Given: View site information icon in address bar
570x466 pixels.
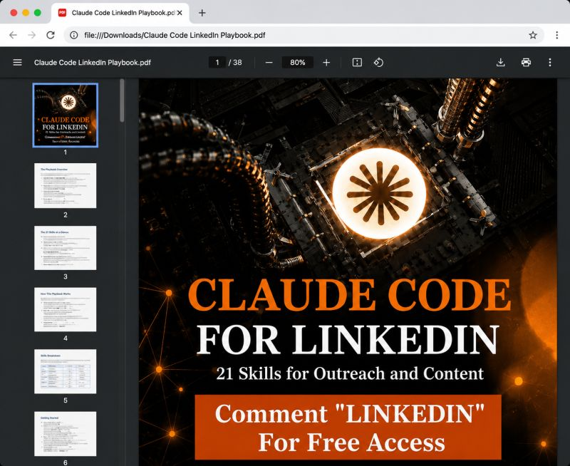Looking at the screenshot, I should [x=74, y=35].
